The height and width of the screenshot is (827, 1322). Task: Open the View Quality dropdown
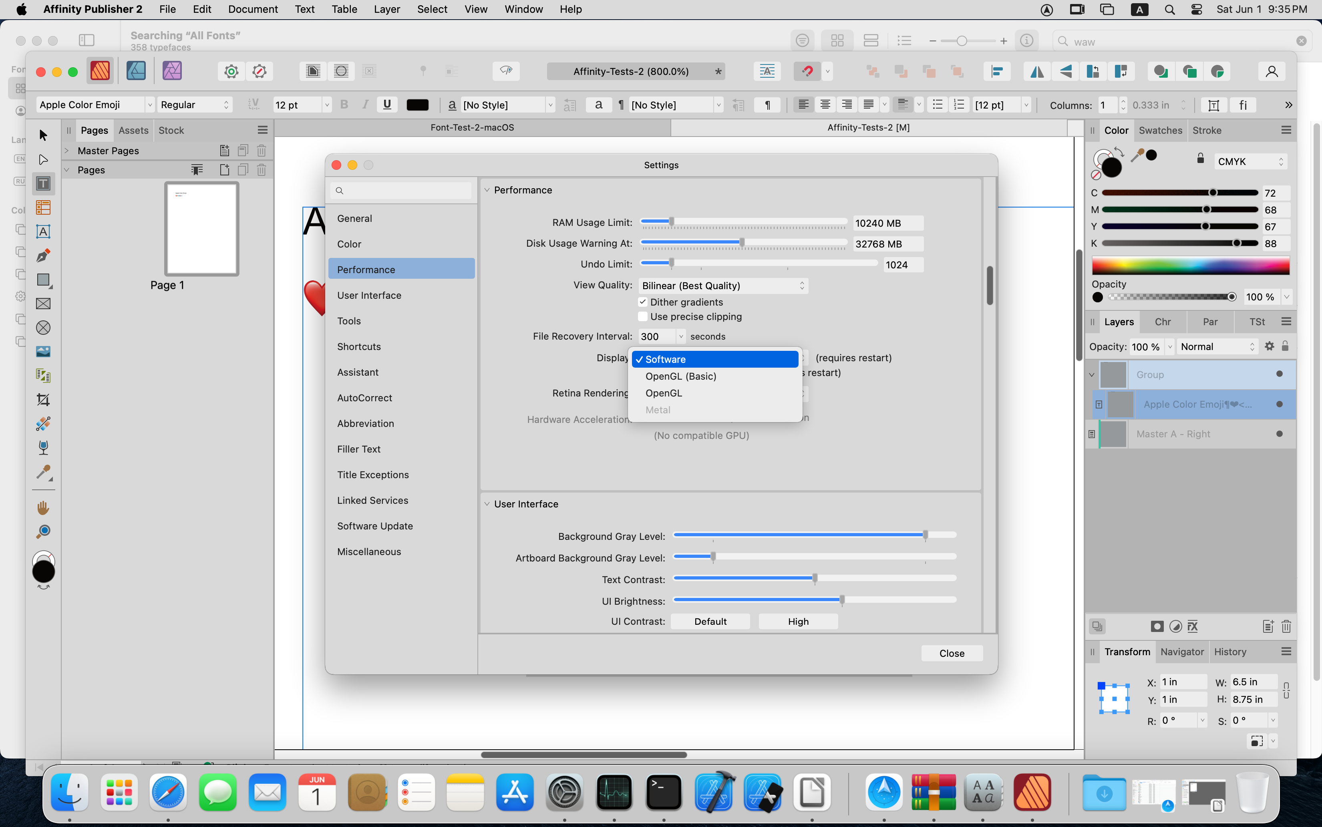click(x=723, y=286)
